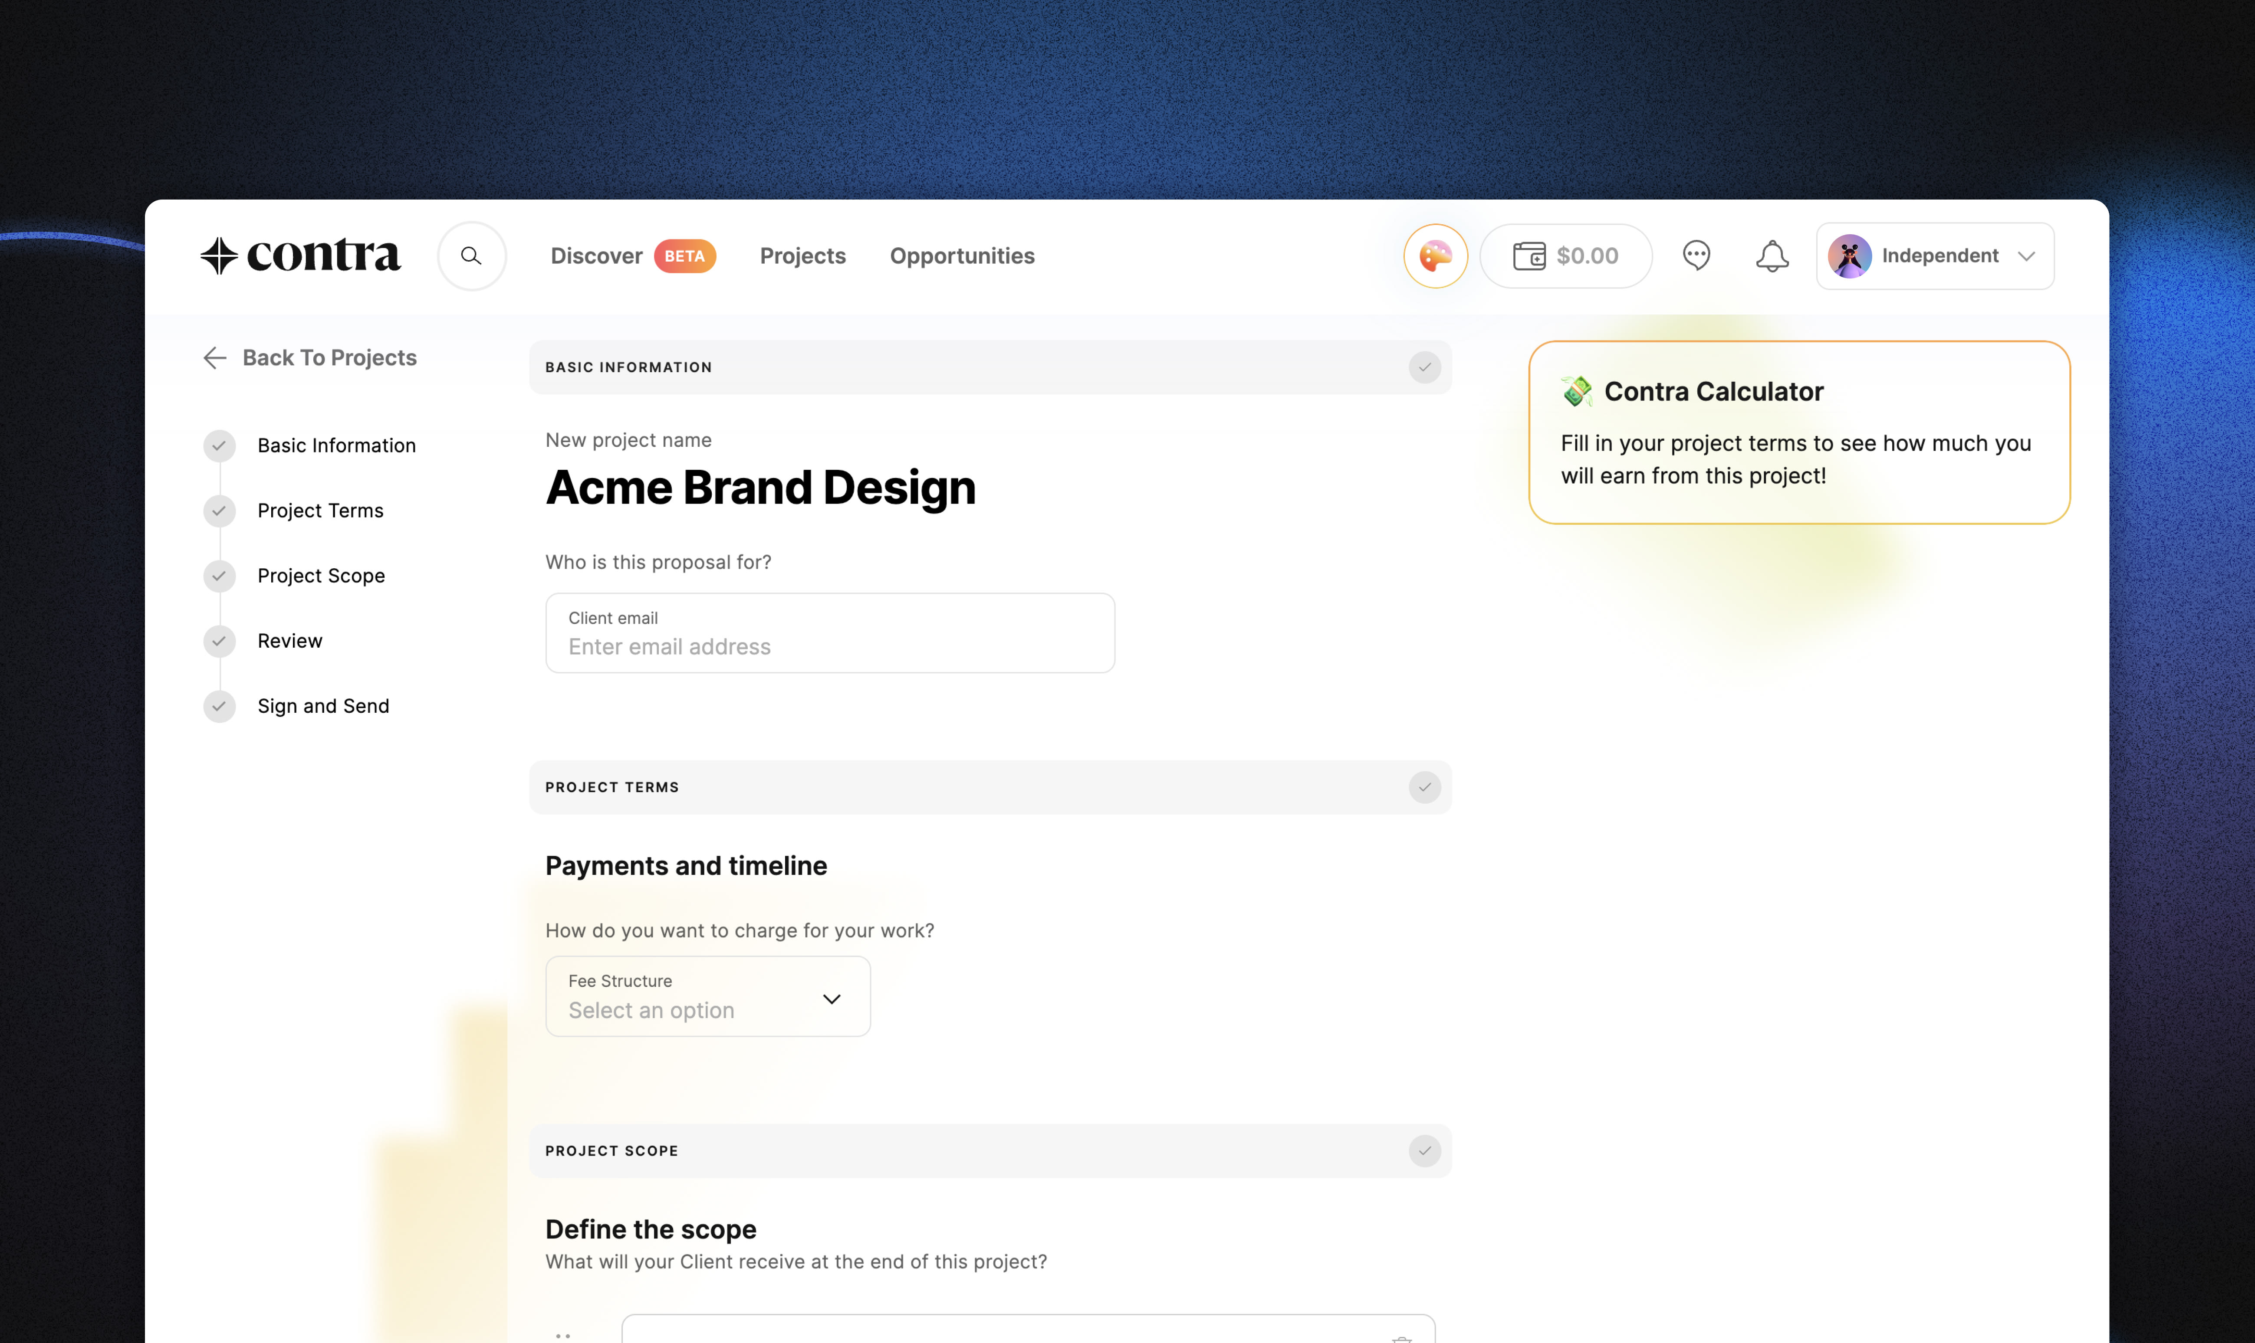Open the Discover tab

click(x=597, y=256)
